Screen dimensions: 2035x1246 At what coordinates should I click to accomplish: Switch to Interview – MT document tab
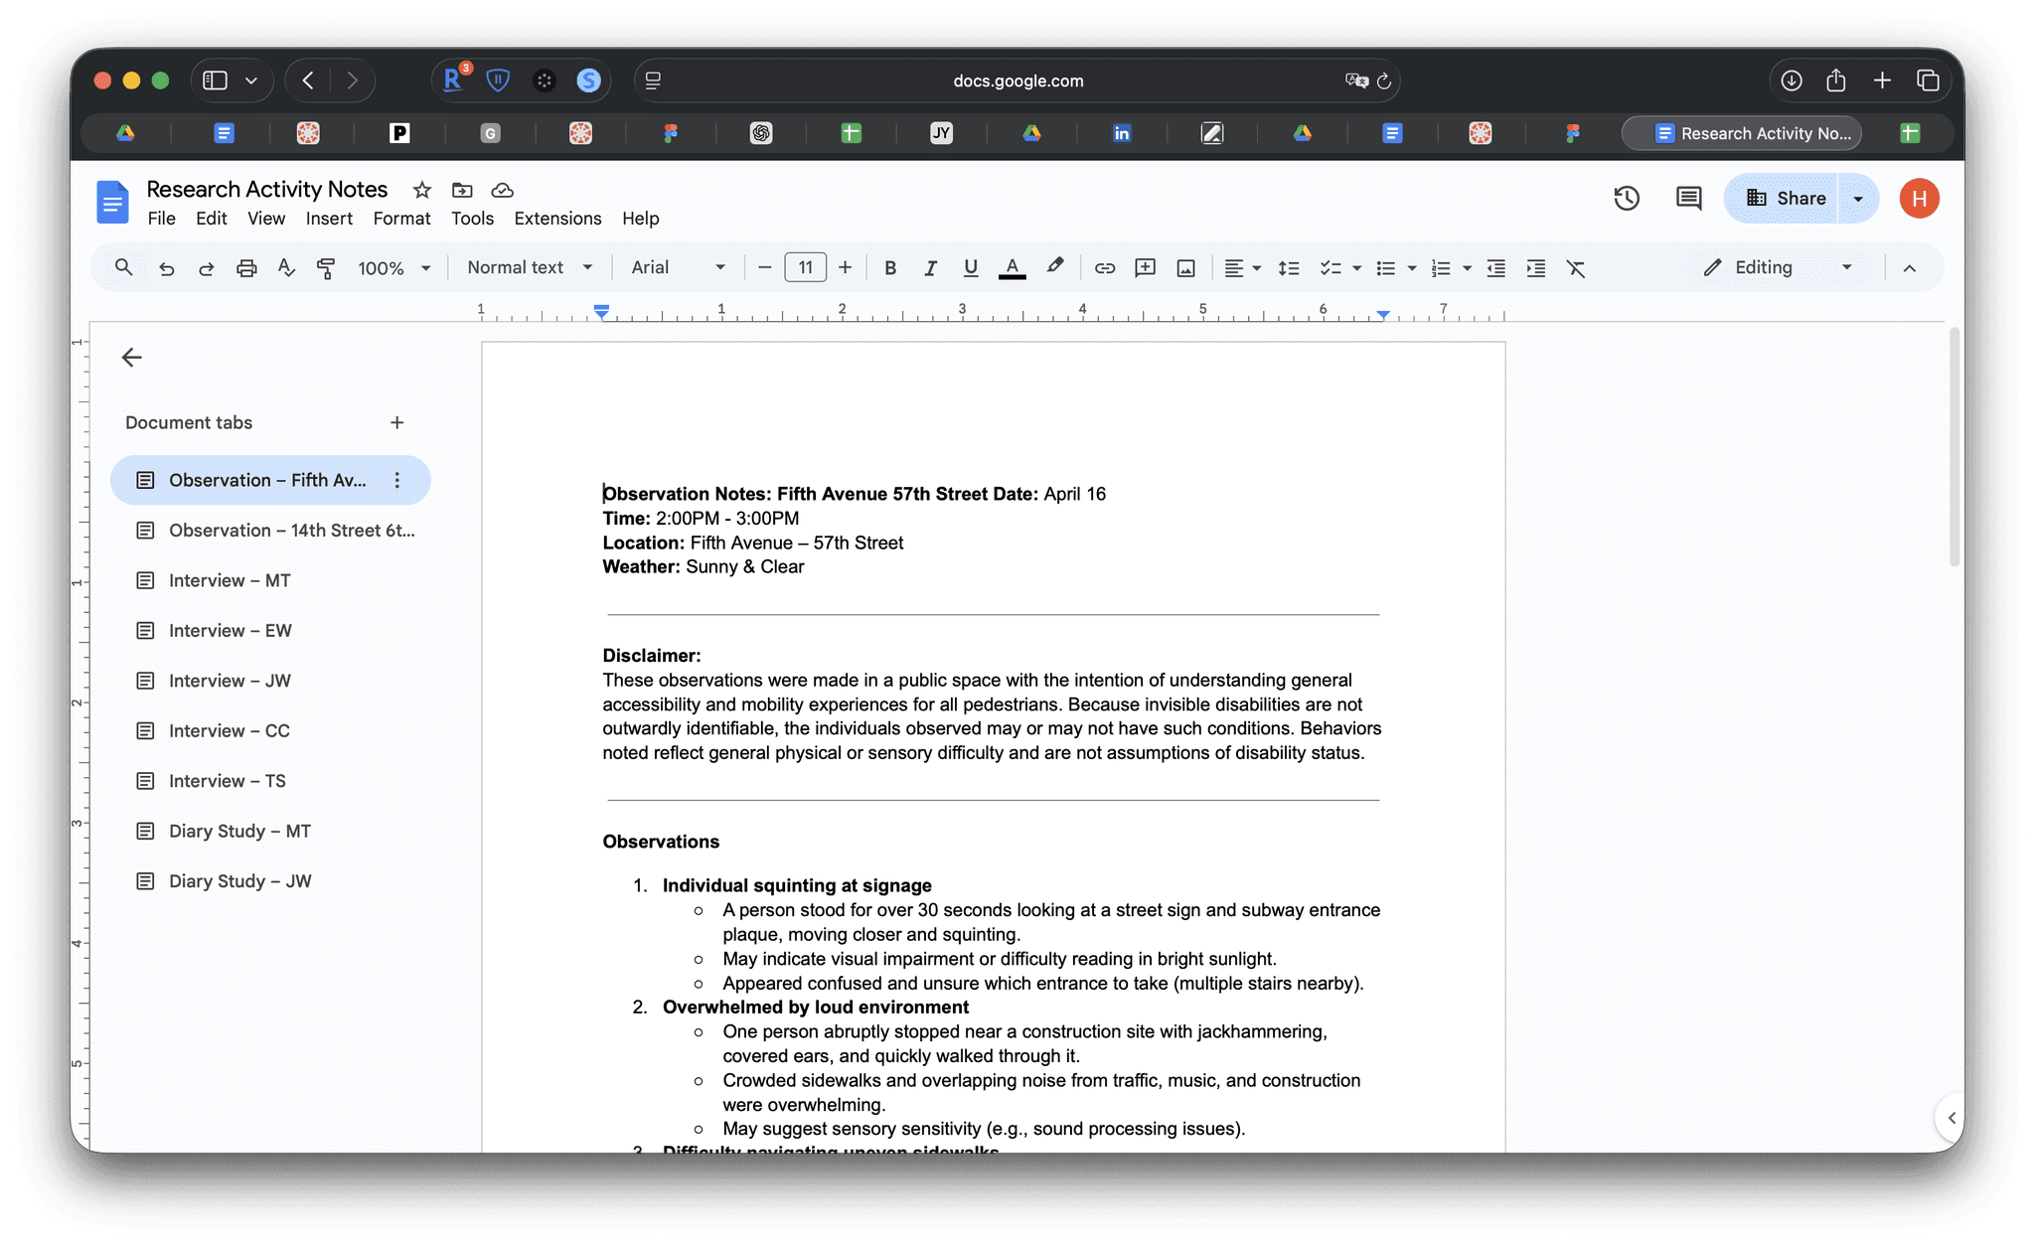coord(230,580)
